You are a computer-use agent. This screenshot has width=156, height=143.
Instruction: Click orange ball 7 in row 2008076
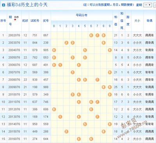(97, 80)
